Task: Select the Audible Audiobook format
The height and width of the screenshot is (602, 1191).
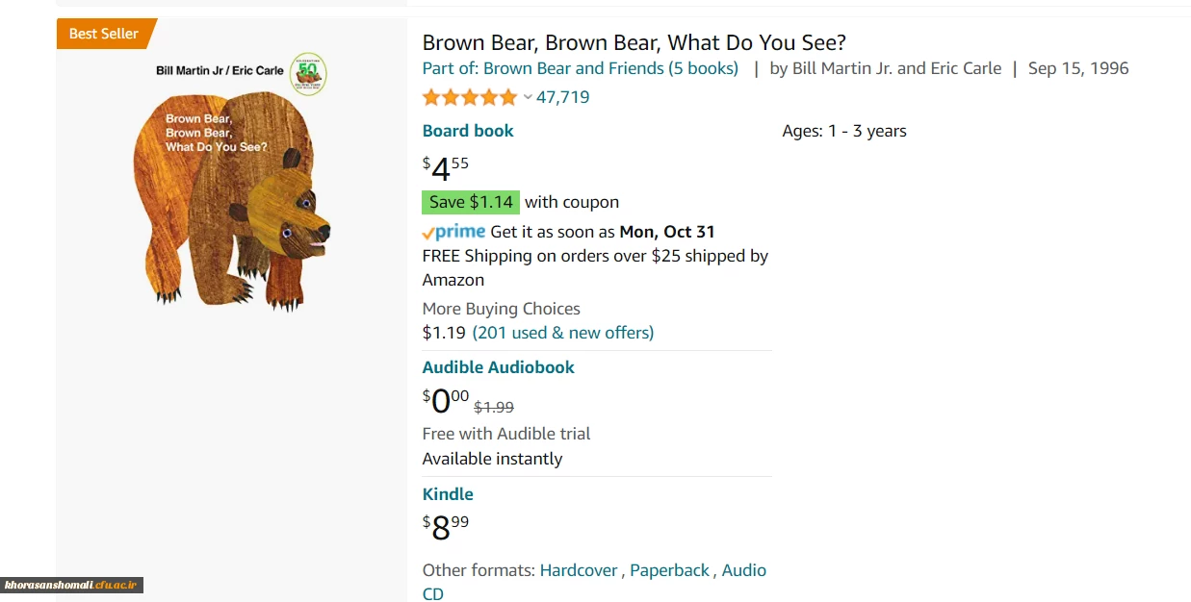Action: pyautogui.click(x=498, y=367)
